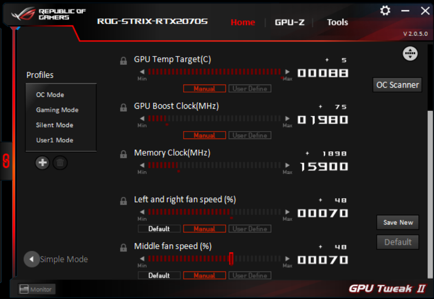Click the Left and right fan value 00070
The width and height of the screenshot is (434, 299).
pyautogui.click(x=323, y=214)
